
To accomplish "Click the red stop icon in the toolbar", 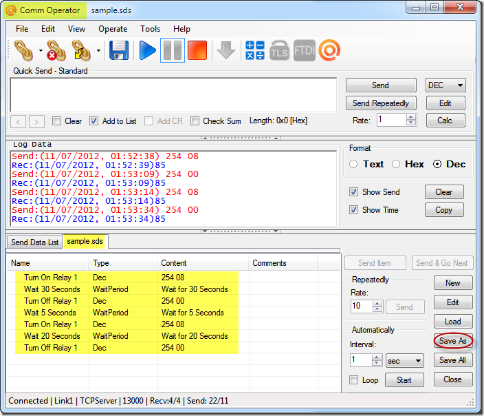I will (197, 50).
